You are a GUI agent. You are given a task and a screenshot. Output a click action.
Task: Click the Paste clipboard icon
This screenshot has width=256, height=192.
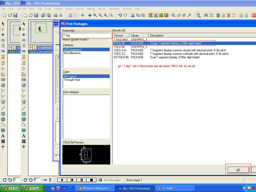[143, 15]
